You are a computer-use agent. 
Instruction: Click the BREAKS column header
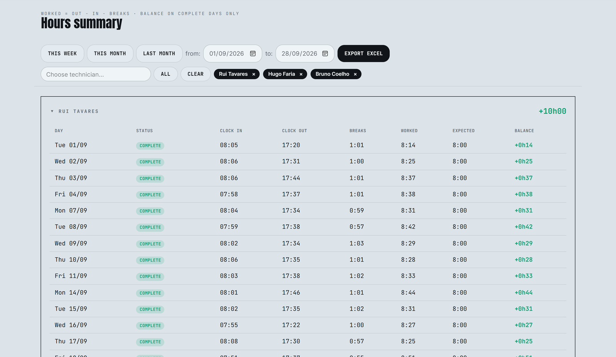pos(358,131)
